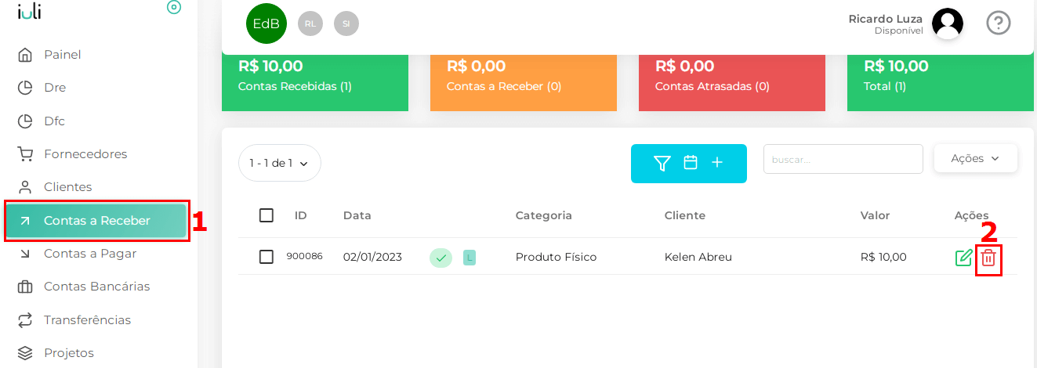Image resolution: width=1037 pixels, height=368 pixels.
Task: Check the row checkbox for ID 900086
Action: (x=267, y=257)
